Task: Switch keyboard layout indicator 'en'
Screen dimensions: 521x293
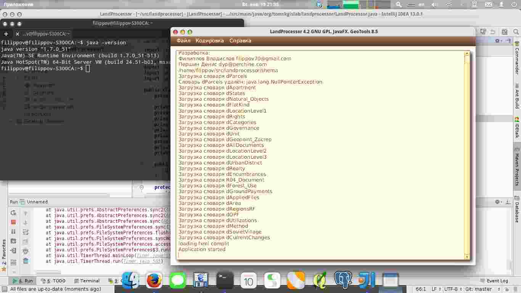Action: pyautogui.click(x=421, y=5)
